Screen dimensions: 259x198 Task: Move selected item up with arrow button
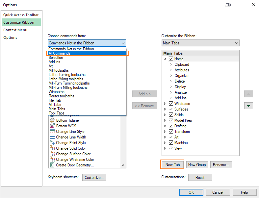[x=248, y=94]
